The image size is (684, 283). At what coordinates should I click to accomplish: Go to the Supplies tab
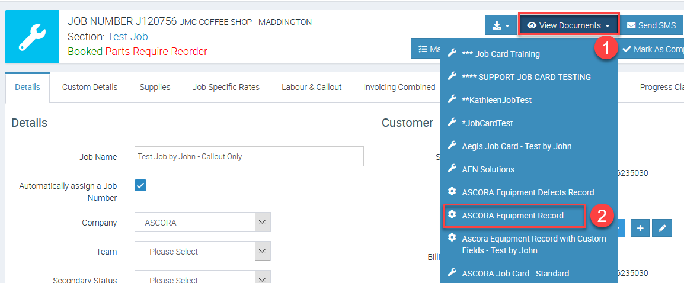click(x=155, y=87)
